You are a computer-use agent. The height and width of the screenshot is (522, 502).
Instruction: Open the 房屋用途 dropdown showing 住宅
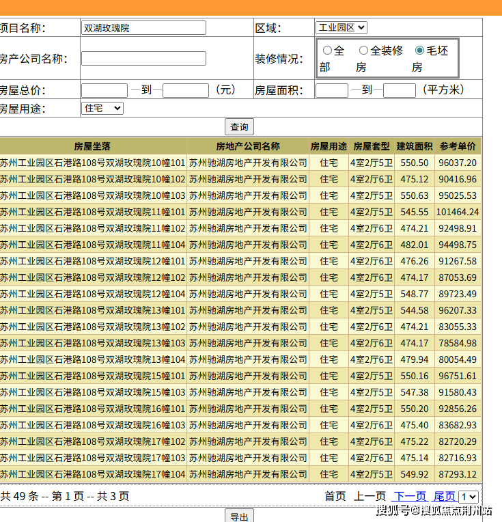point(102,108)
